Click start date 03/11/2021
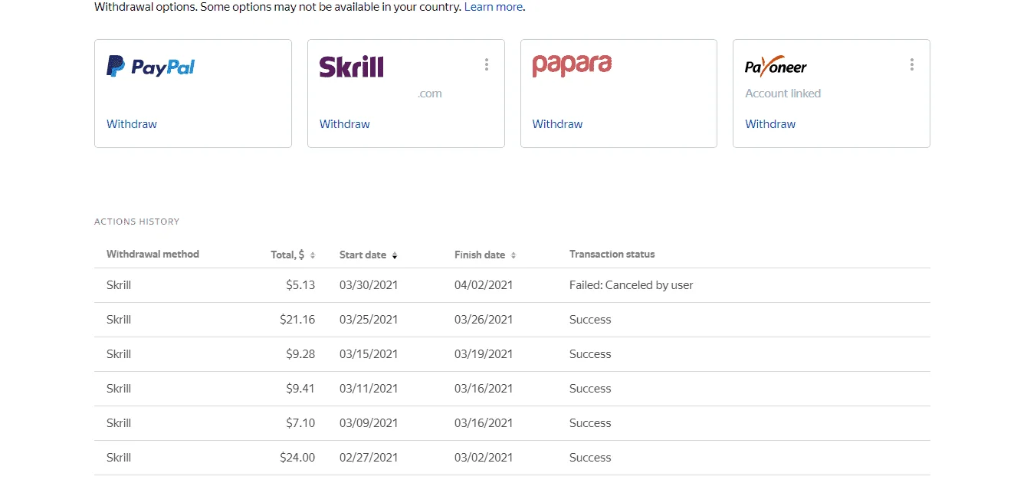The width and height of the screenshot is (1027, 483). (x=369, y=389)
